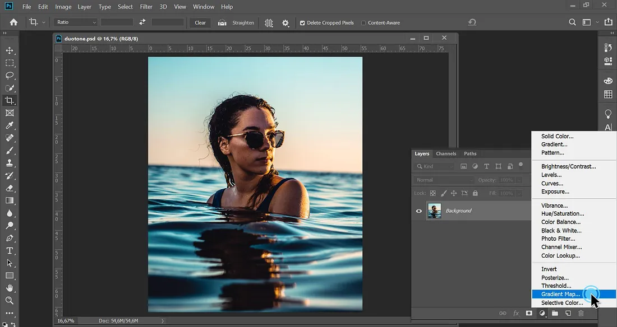The width and height of the screenshot is (617, 327).
Task: Select the Brush tool
Action: click(x=10, y=151)
